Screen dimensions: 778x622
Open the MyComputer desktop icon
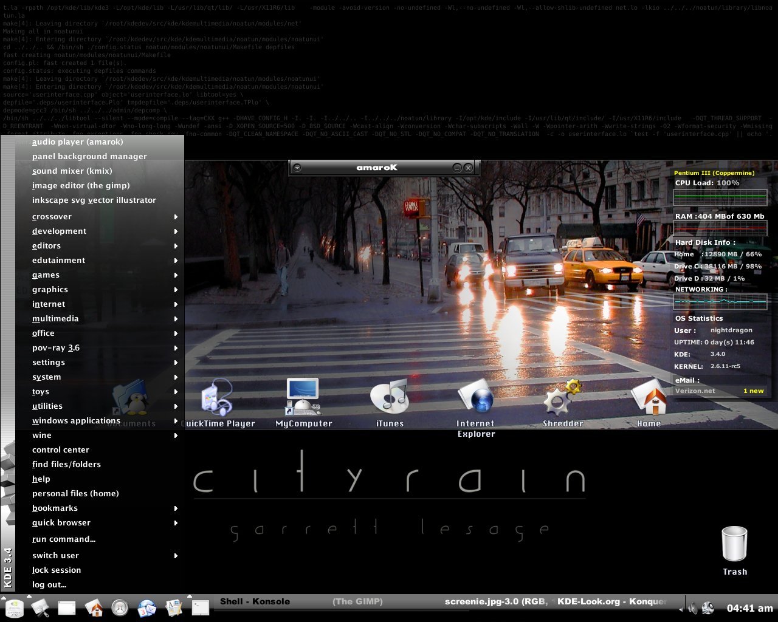[x=303, y=403]
